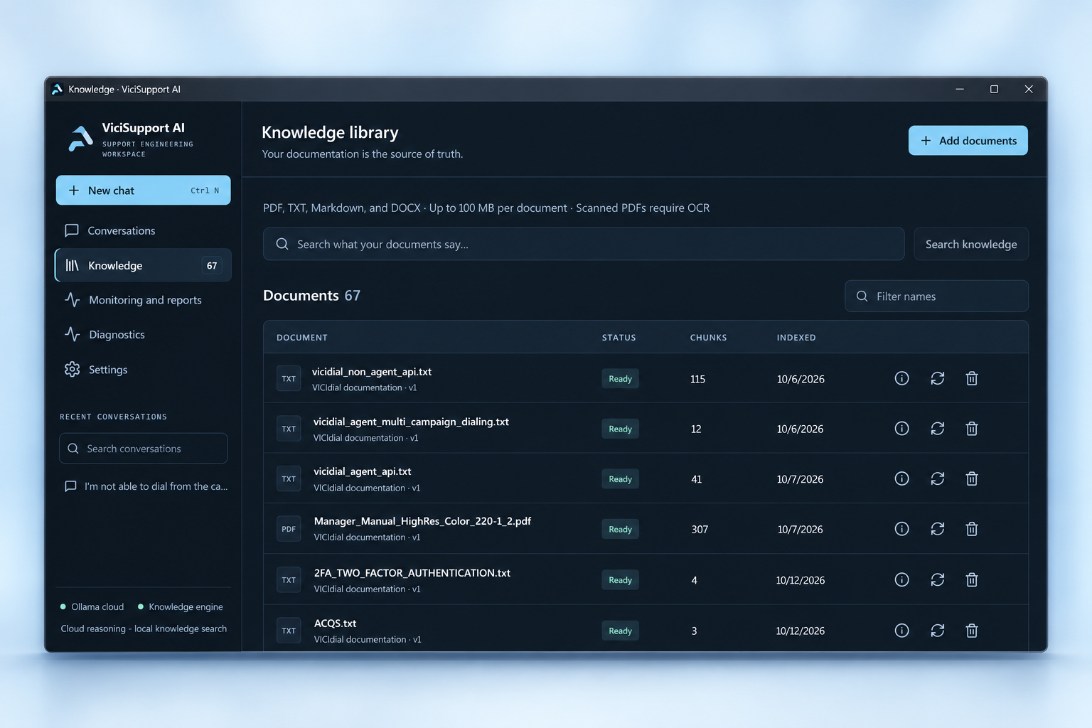Refresh ACQS.txt index
The height and width of the screenshot is (728, 1092).
(x=938, y=630)
